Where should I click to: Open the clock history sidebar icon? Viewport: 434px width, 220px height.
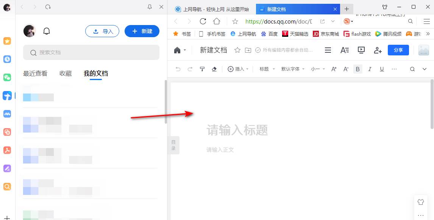click(7, 59)
